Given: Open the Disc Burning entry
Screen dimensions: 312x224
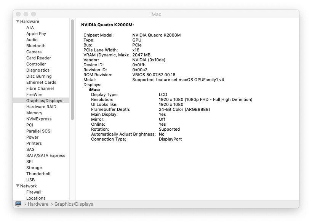Looking at the screenshot, I should [x=39, y=77].
